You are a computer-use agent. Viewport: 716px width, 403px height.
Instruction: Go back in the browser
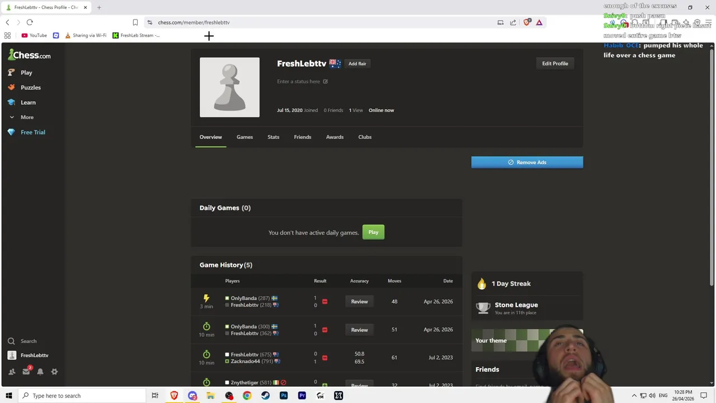pos(7,22)
